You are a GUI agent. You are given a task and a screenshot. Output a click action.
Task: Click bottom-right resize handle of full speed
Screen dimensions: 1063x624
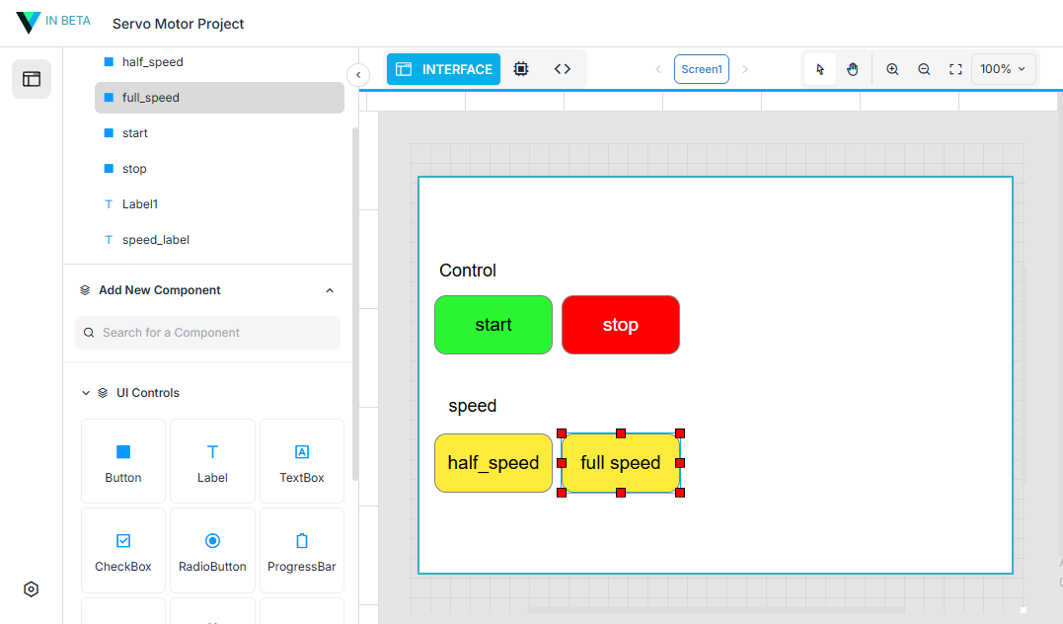pyautogui.click(x=680, y=493)
